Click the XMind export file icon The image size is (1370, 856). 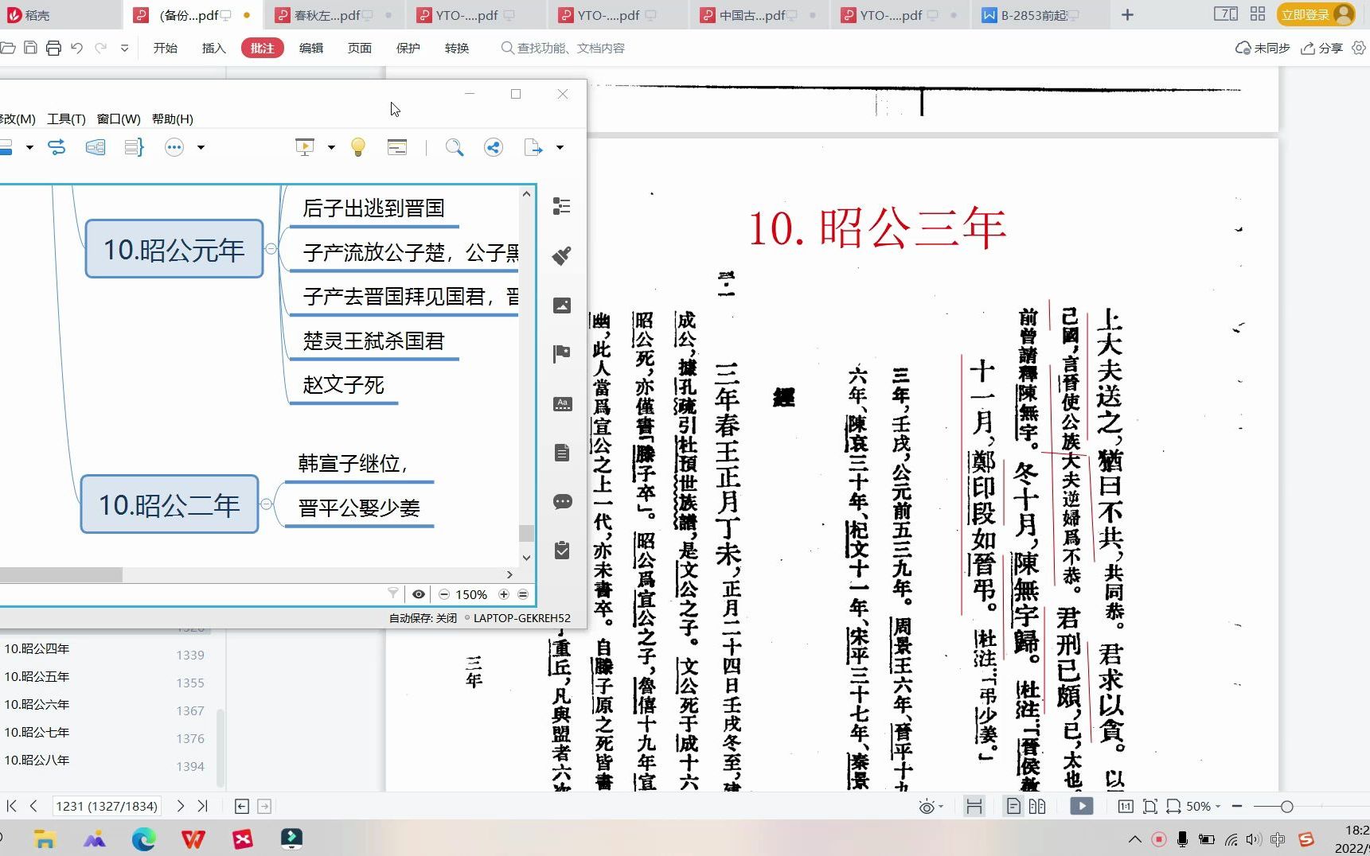pos(533,147)
